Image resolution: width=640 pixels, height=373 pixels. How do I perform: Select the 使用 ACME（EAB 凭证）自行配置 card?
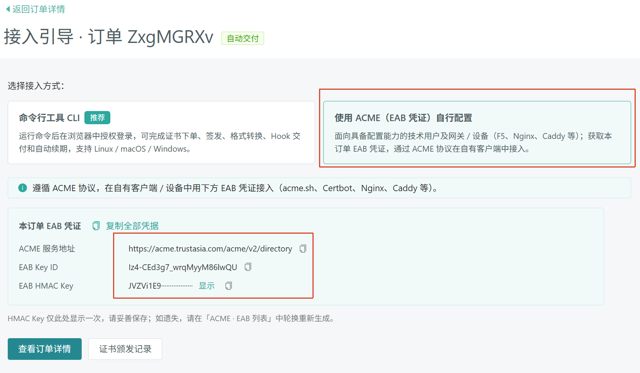pyautogui.click(x=477, y=133)
